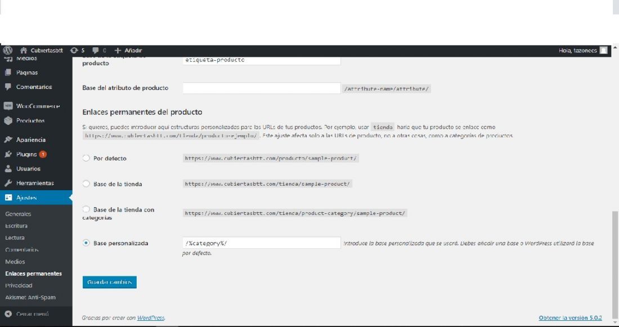Go to Comentarios settings submenu
Image resolution: width=619 pixels, height=327 pixels.
click(22, 249)
